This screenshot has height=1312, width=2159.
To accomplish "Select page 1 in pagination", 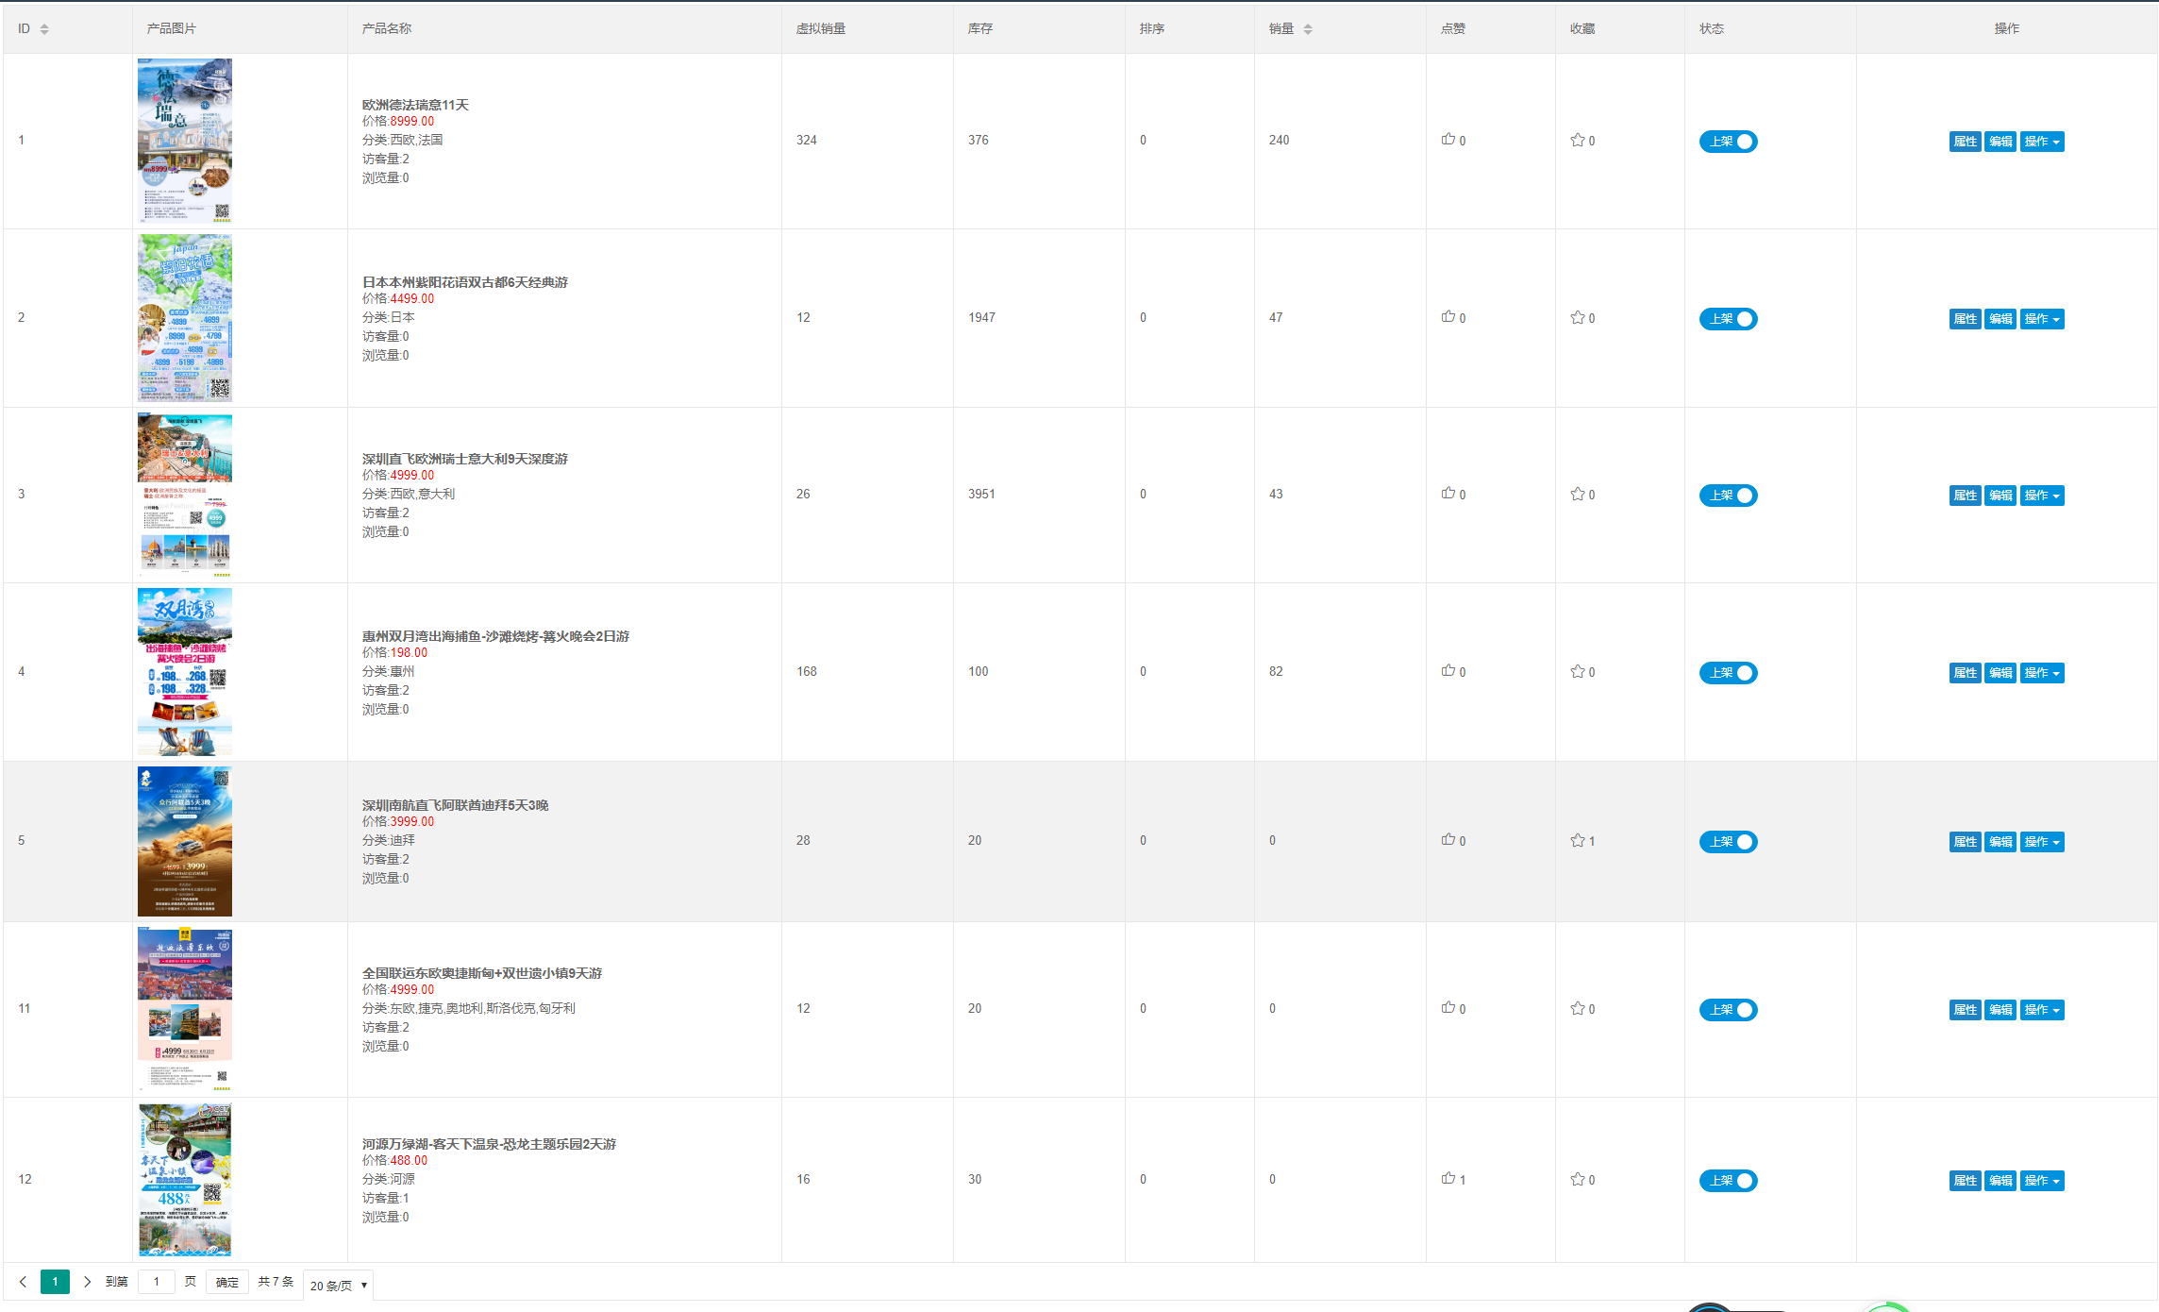I will [x=55, y=1282].
